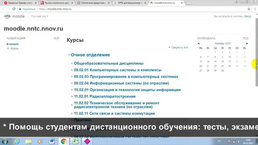The image size is (258, 145).
Task: Click the NRTK moodle logo
Action: coord(7,16)
